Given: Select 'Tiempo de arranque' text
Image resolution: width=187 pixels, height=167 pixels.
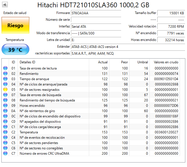Looking at the screenshot, I should (x=34, y=79).
